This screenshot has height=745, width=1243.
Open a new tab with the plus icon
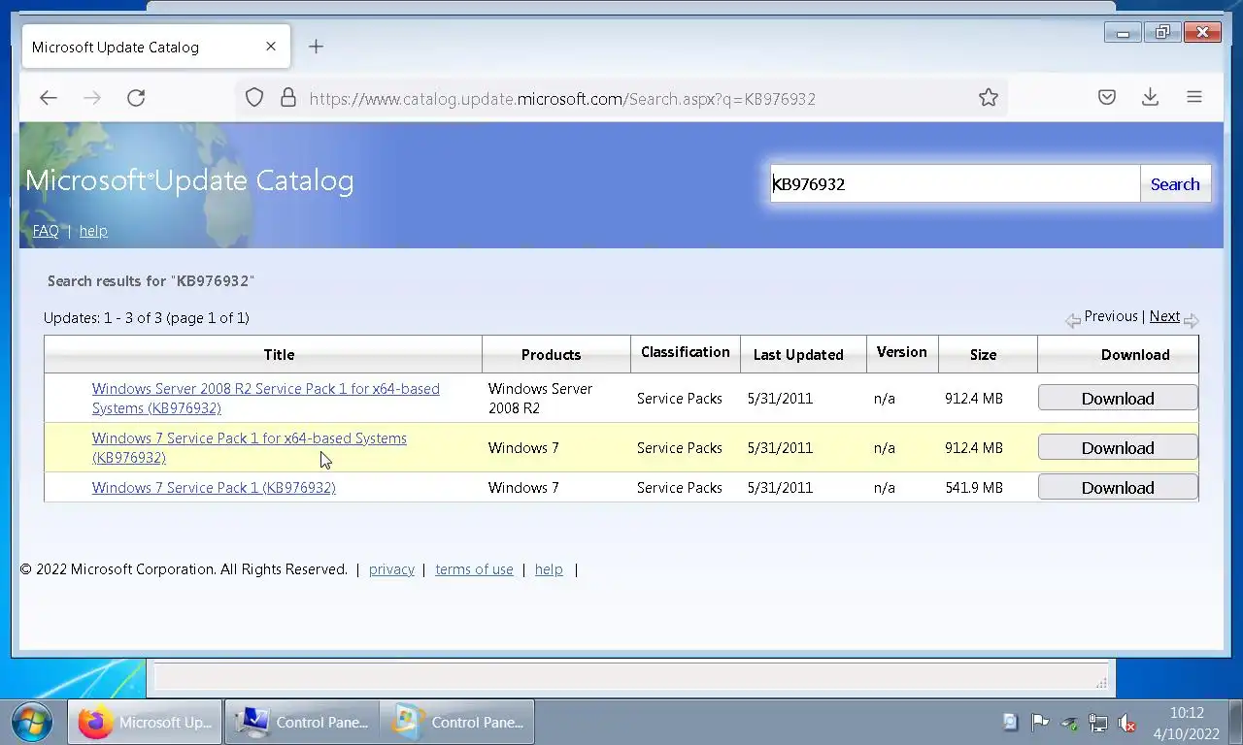tap(316, 47)
